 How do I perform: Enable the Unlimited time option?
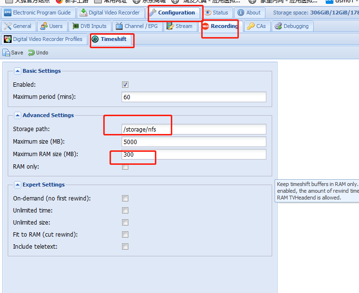coord(125,211)
